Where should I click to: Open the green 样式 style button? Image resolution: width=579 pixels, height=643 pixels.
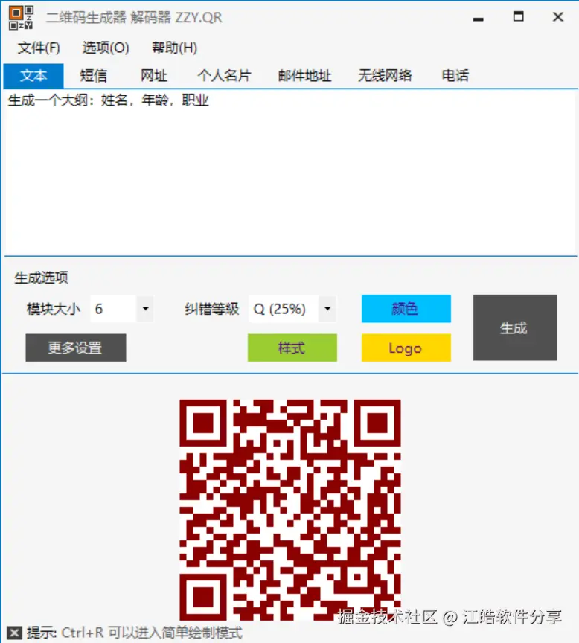pos(292,348)
